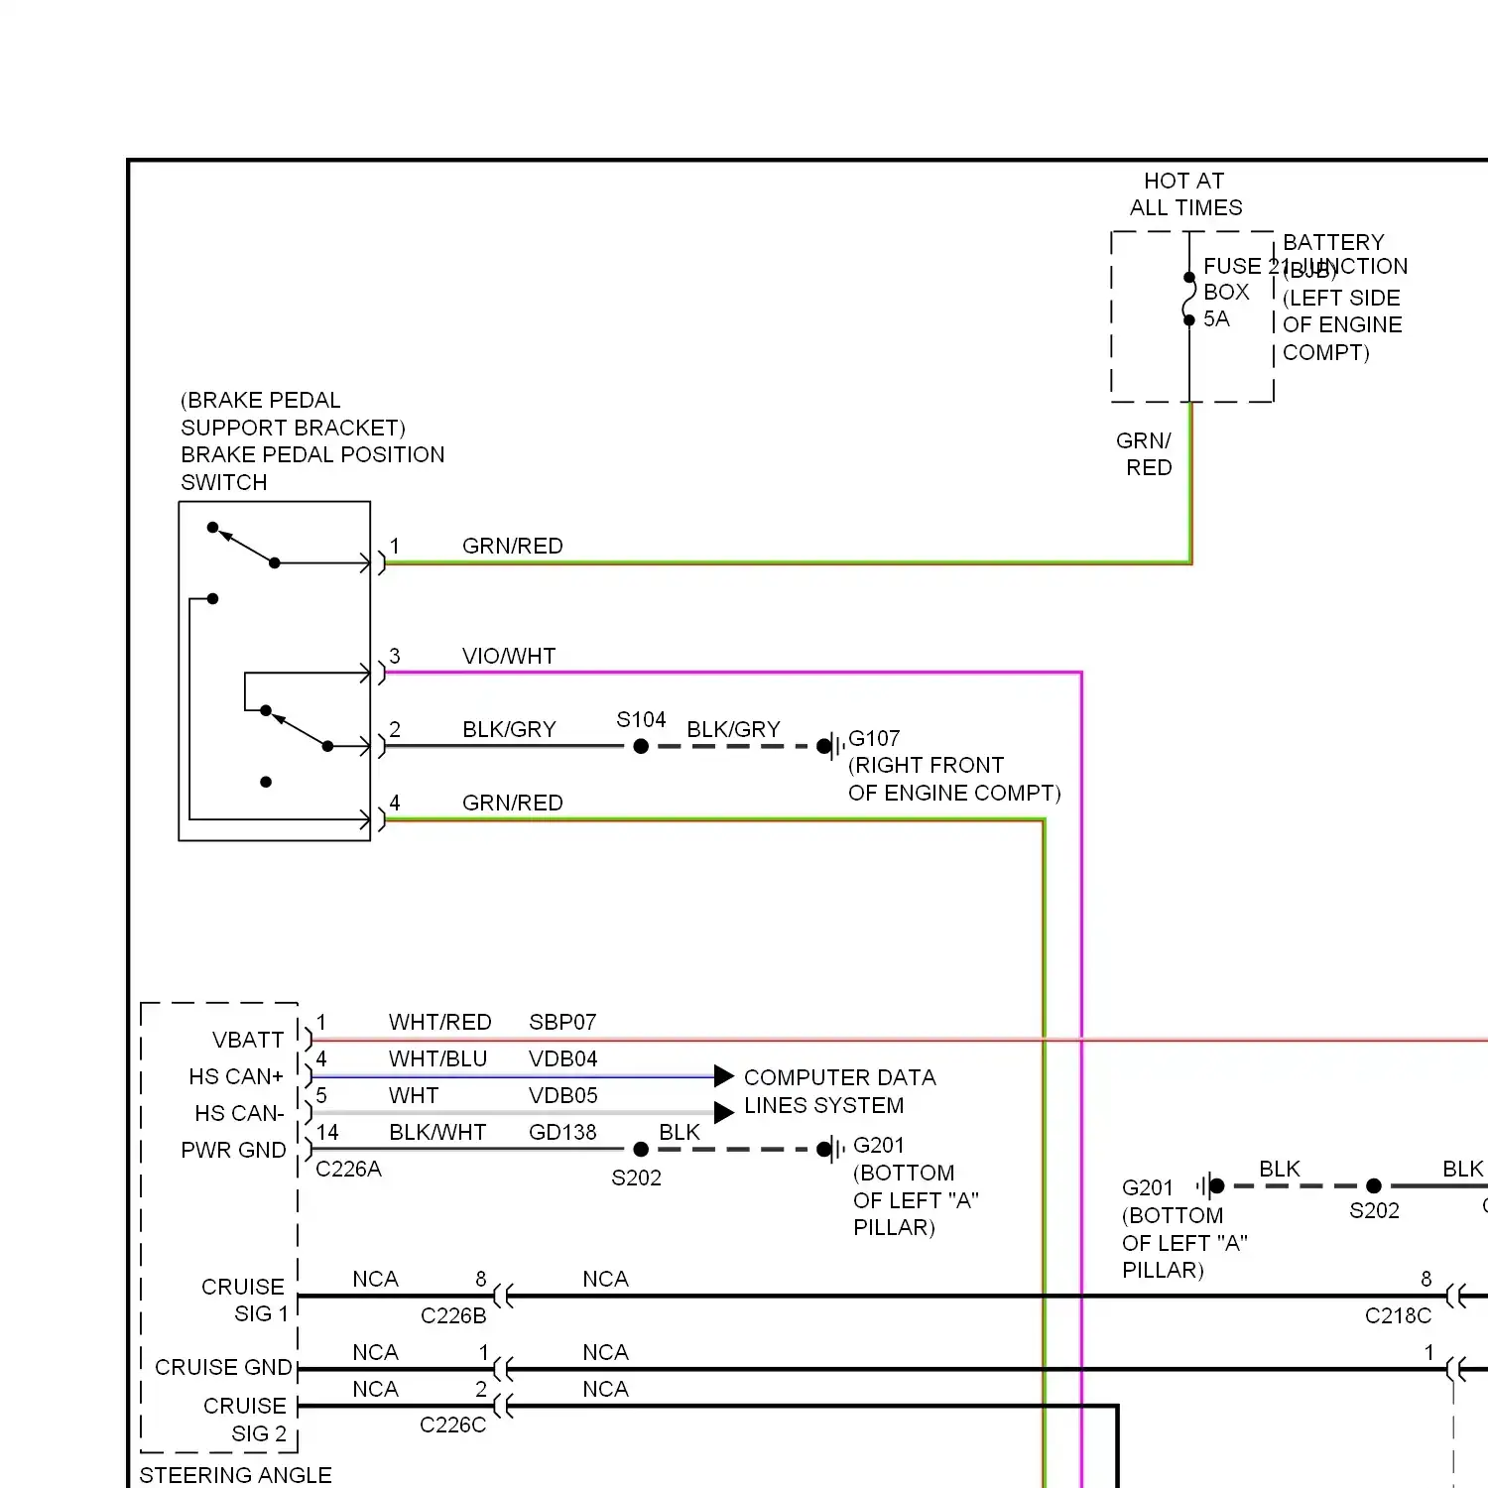This screenshot has width=1488, height=1488.
Task: Select the 5A fuse rating text
Action: pos(1216,319)
